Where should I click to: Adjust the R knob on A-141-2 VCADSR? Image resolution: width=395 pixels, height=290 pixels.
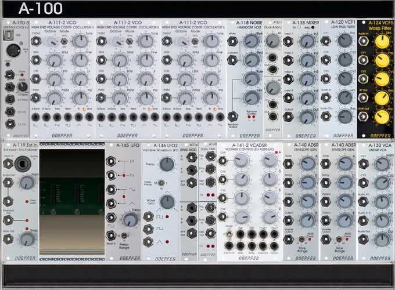pos(270,216)
